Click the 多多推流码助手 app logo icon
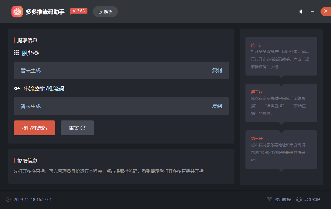The width and height of the screenshot is (331, 209). tap(17, 12)
